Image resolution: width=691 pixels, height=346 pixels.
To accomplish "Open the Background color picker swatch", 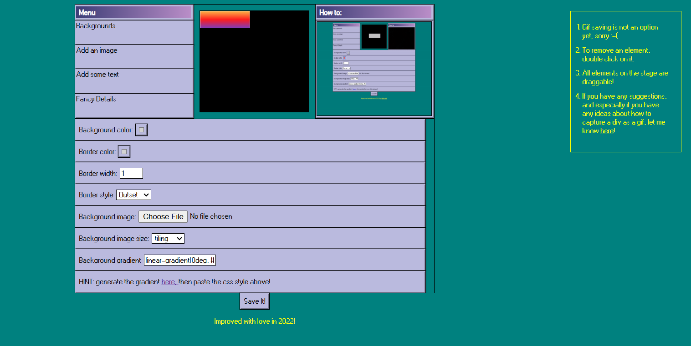I will point(141,130).
